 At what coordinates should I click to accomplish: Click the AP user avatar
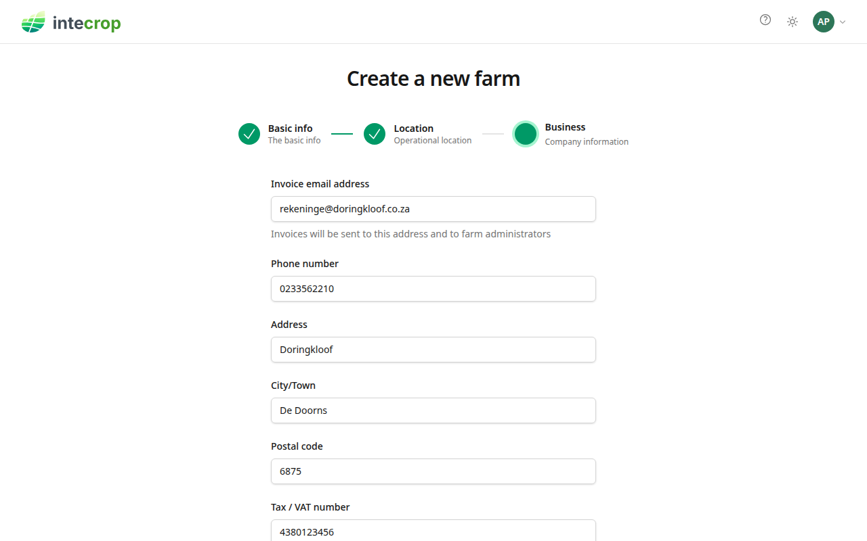click(x=824, y=22)
